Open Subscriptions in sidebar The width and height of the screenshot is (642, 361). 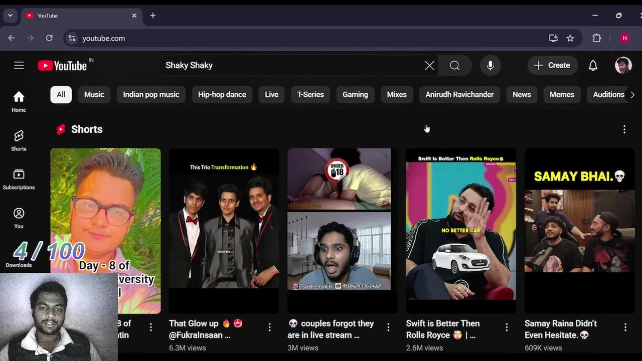(x=19, y=179)
